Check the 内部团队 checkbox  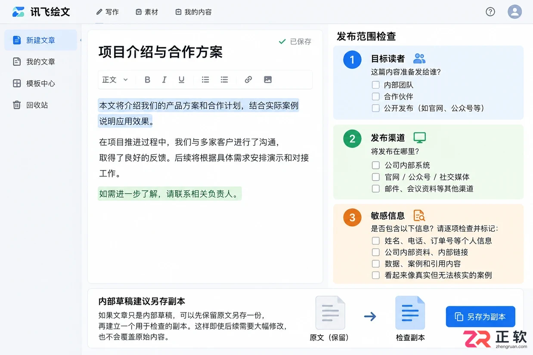[376, 85]
